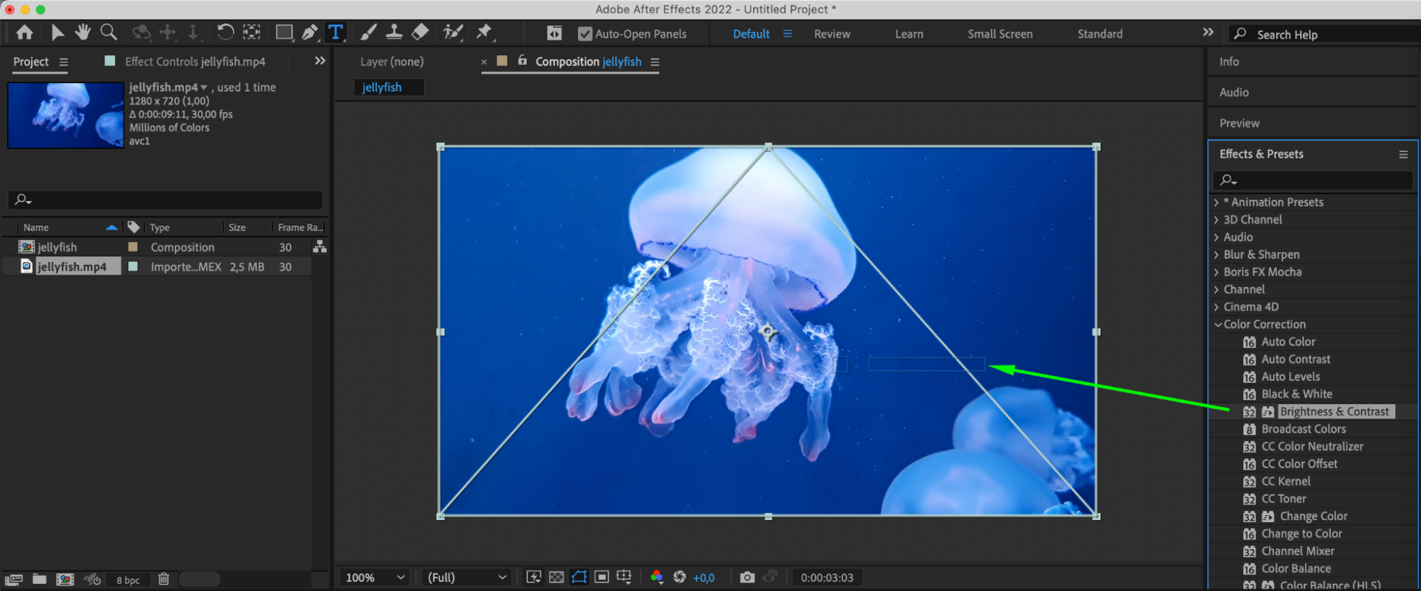Uncheck the Auto-Open Panels checkbox

[x=585, y=34]
